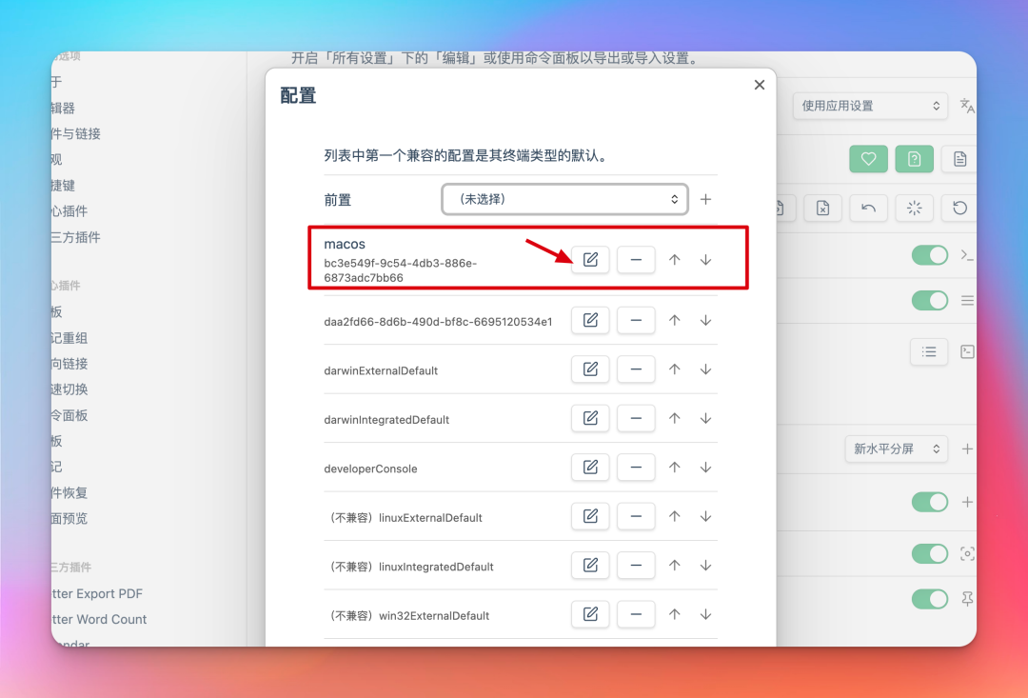Move darwinIntegratedDefault profile down

[x=705, y=419]
